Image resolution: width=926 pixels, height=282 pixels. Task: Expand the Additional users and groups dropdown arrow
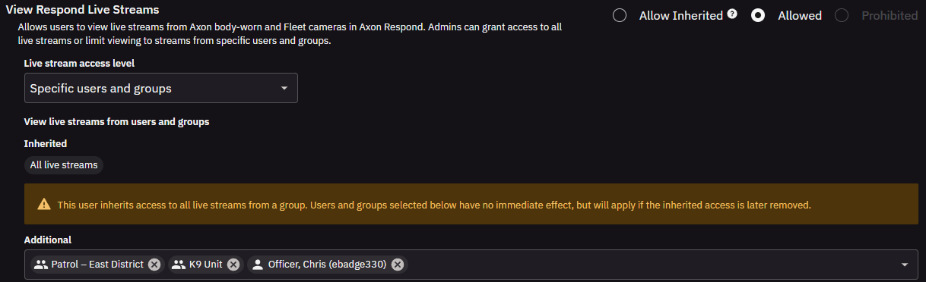click(x=905, y=265)
